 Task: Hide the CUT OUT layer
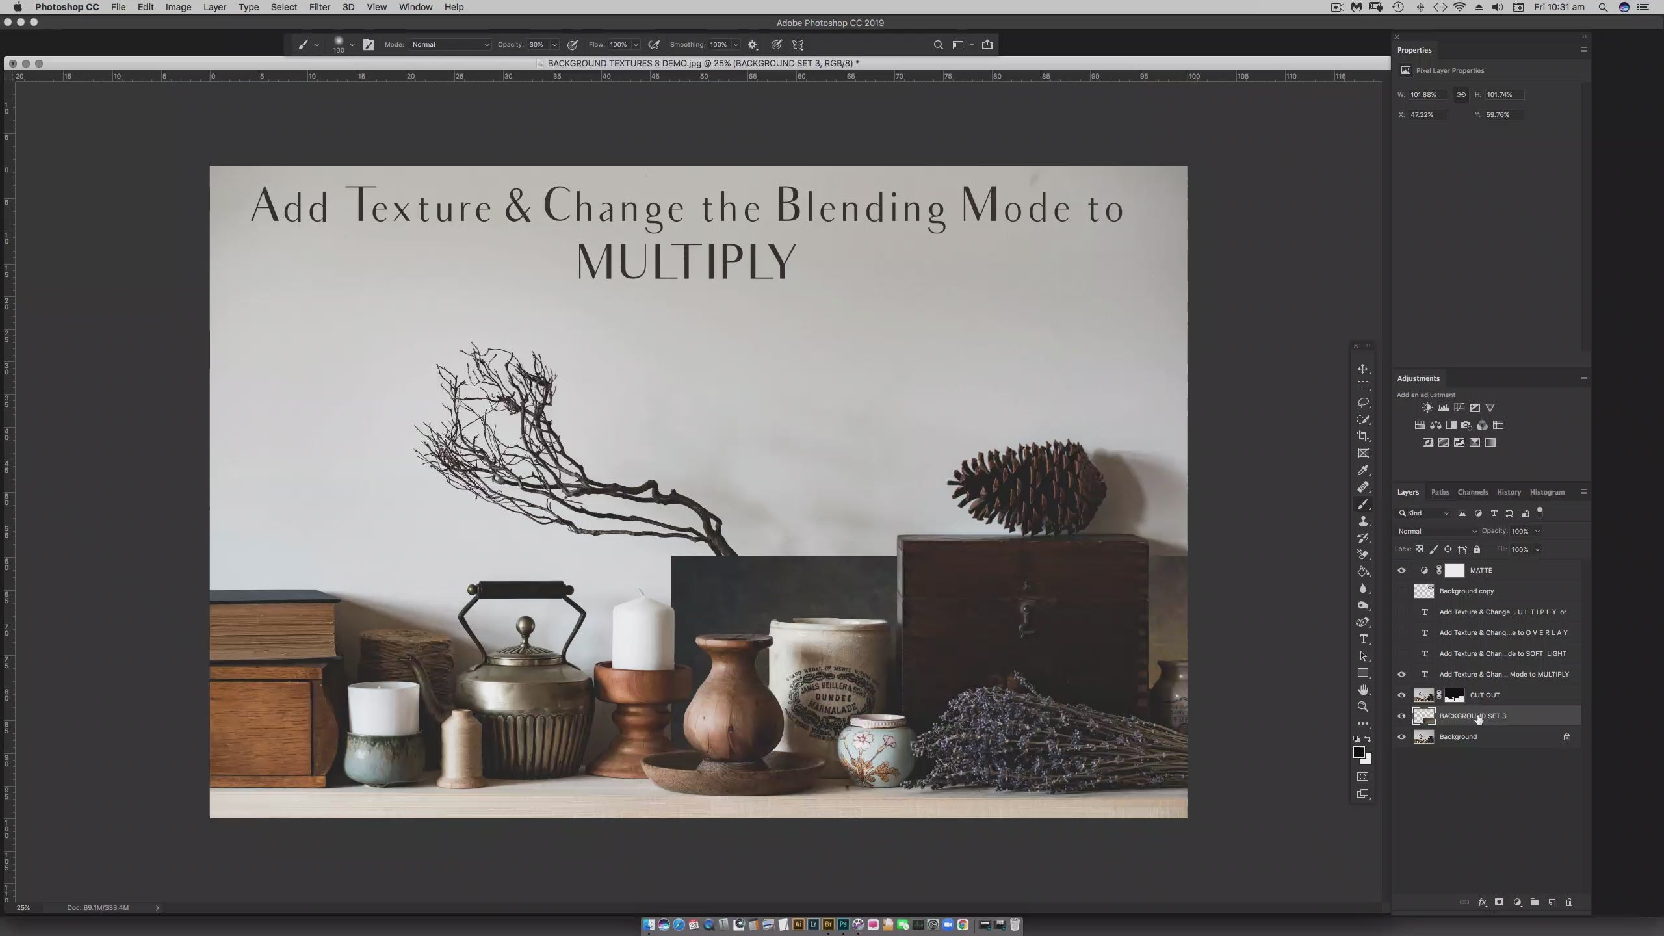[x=1401, y=695]
